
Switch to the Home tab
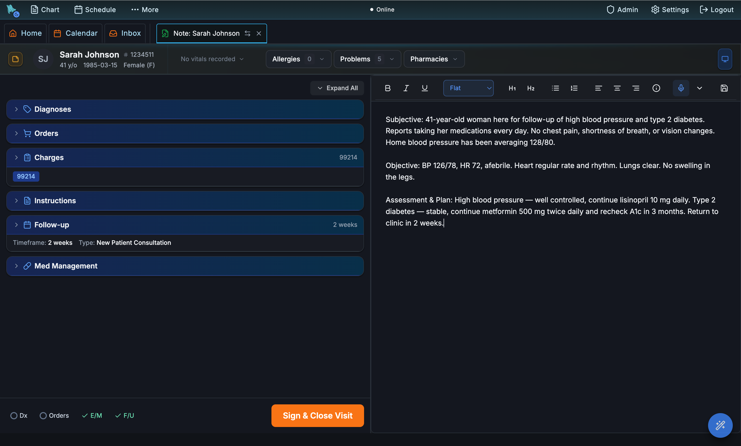(x=25, y=33)
